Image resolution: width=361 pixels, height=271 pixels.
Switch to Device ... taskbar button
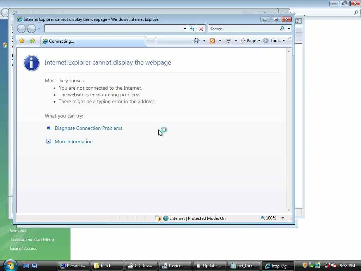(175, 266)
